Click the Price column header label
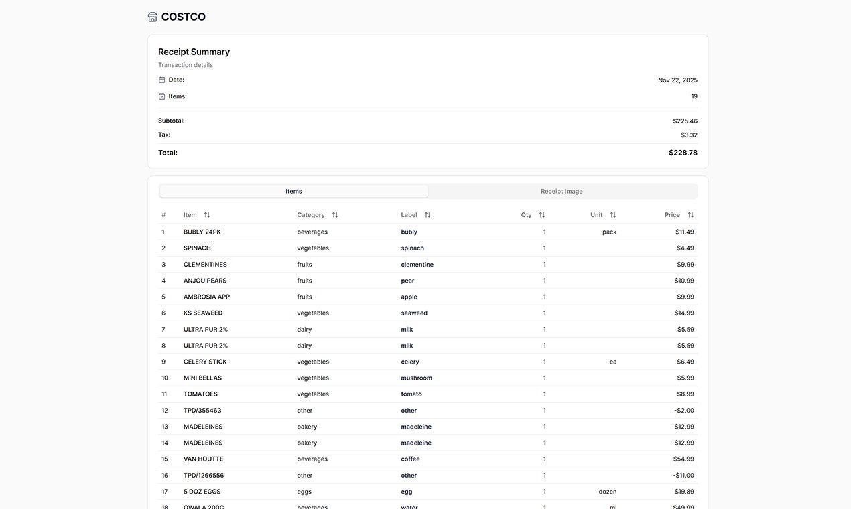 [672, 215]
